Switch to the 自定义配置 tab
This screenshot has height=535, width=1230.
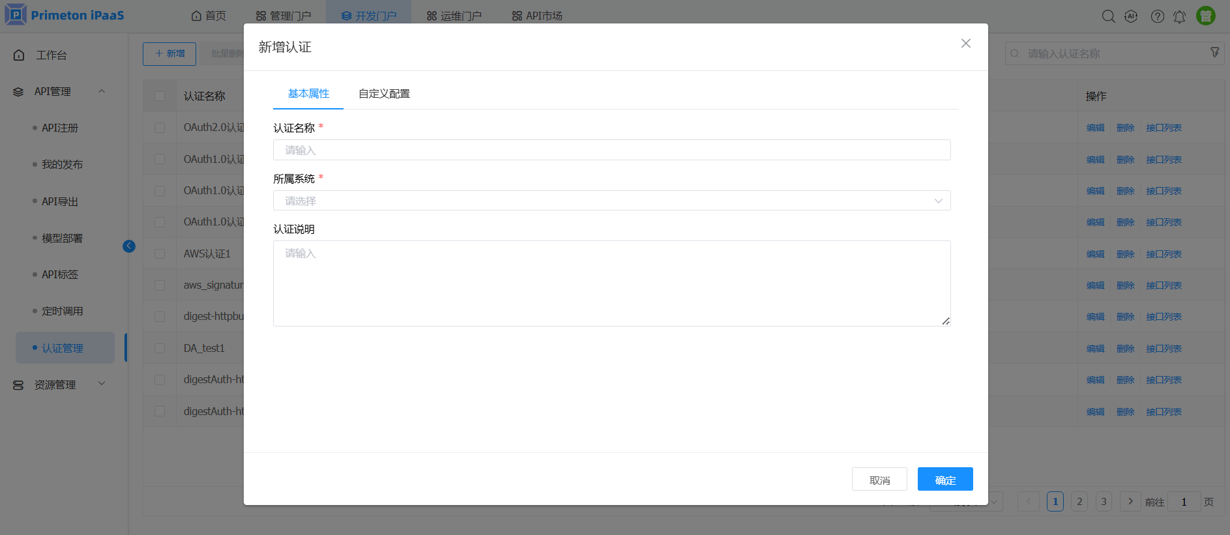(384, 94)
